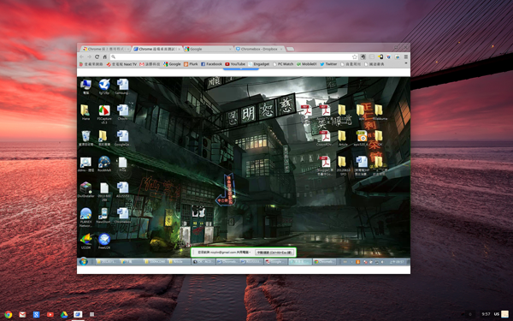
Task: Open Google Drive from the shelf
Action: 64,314
